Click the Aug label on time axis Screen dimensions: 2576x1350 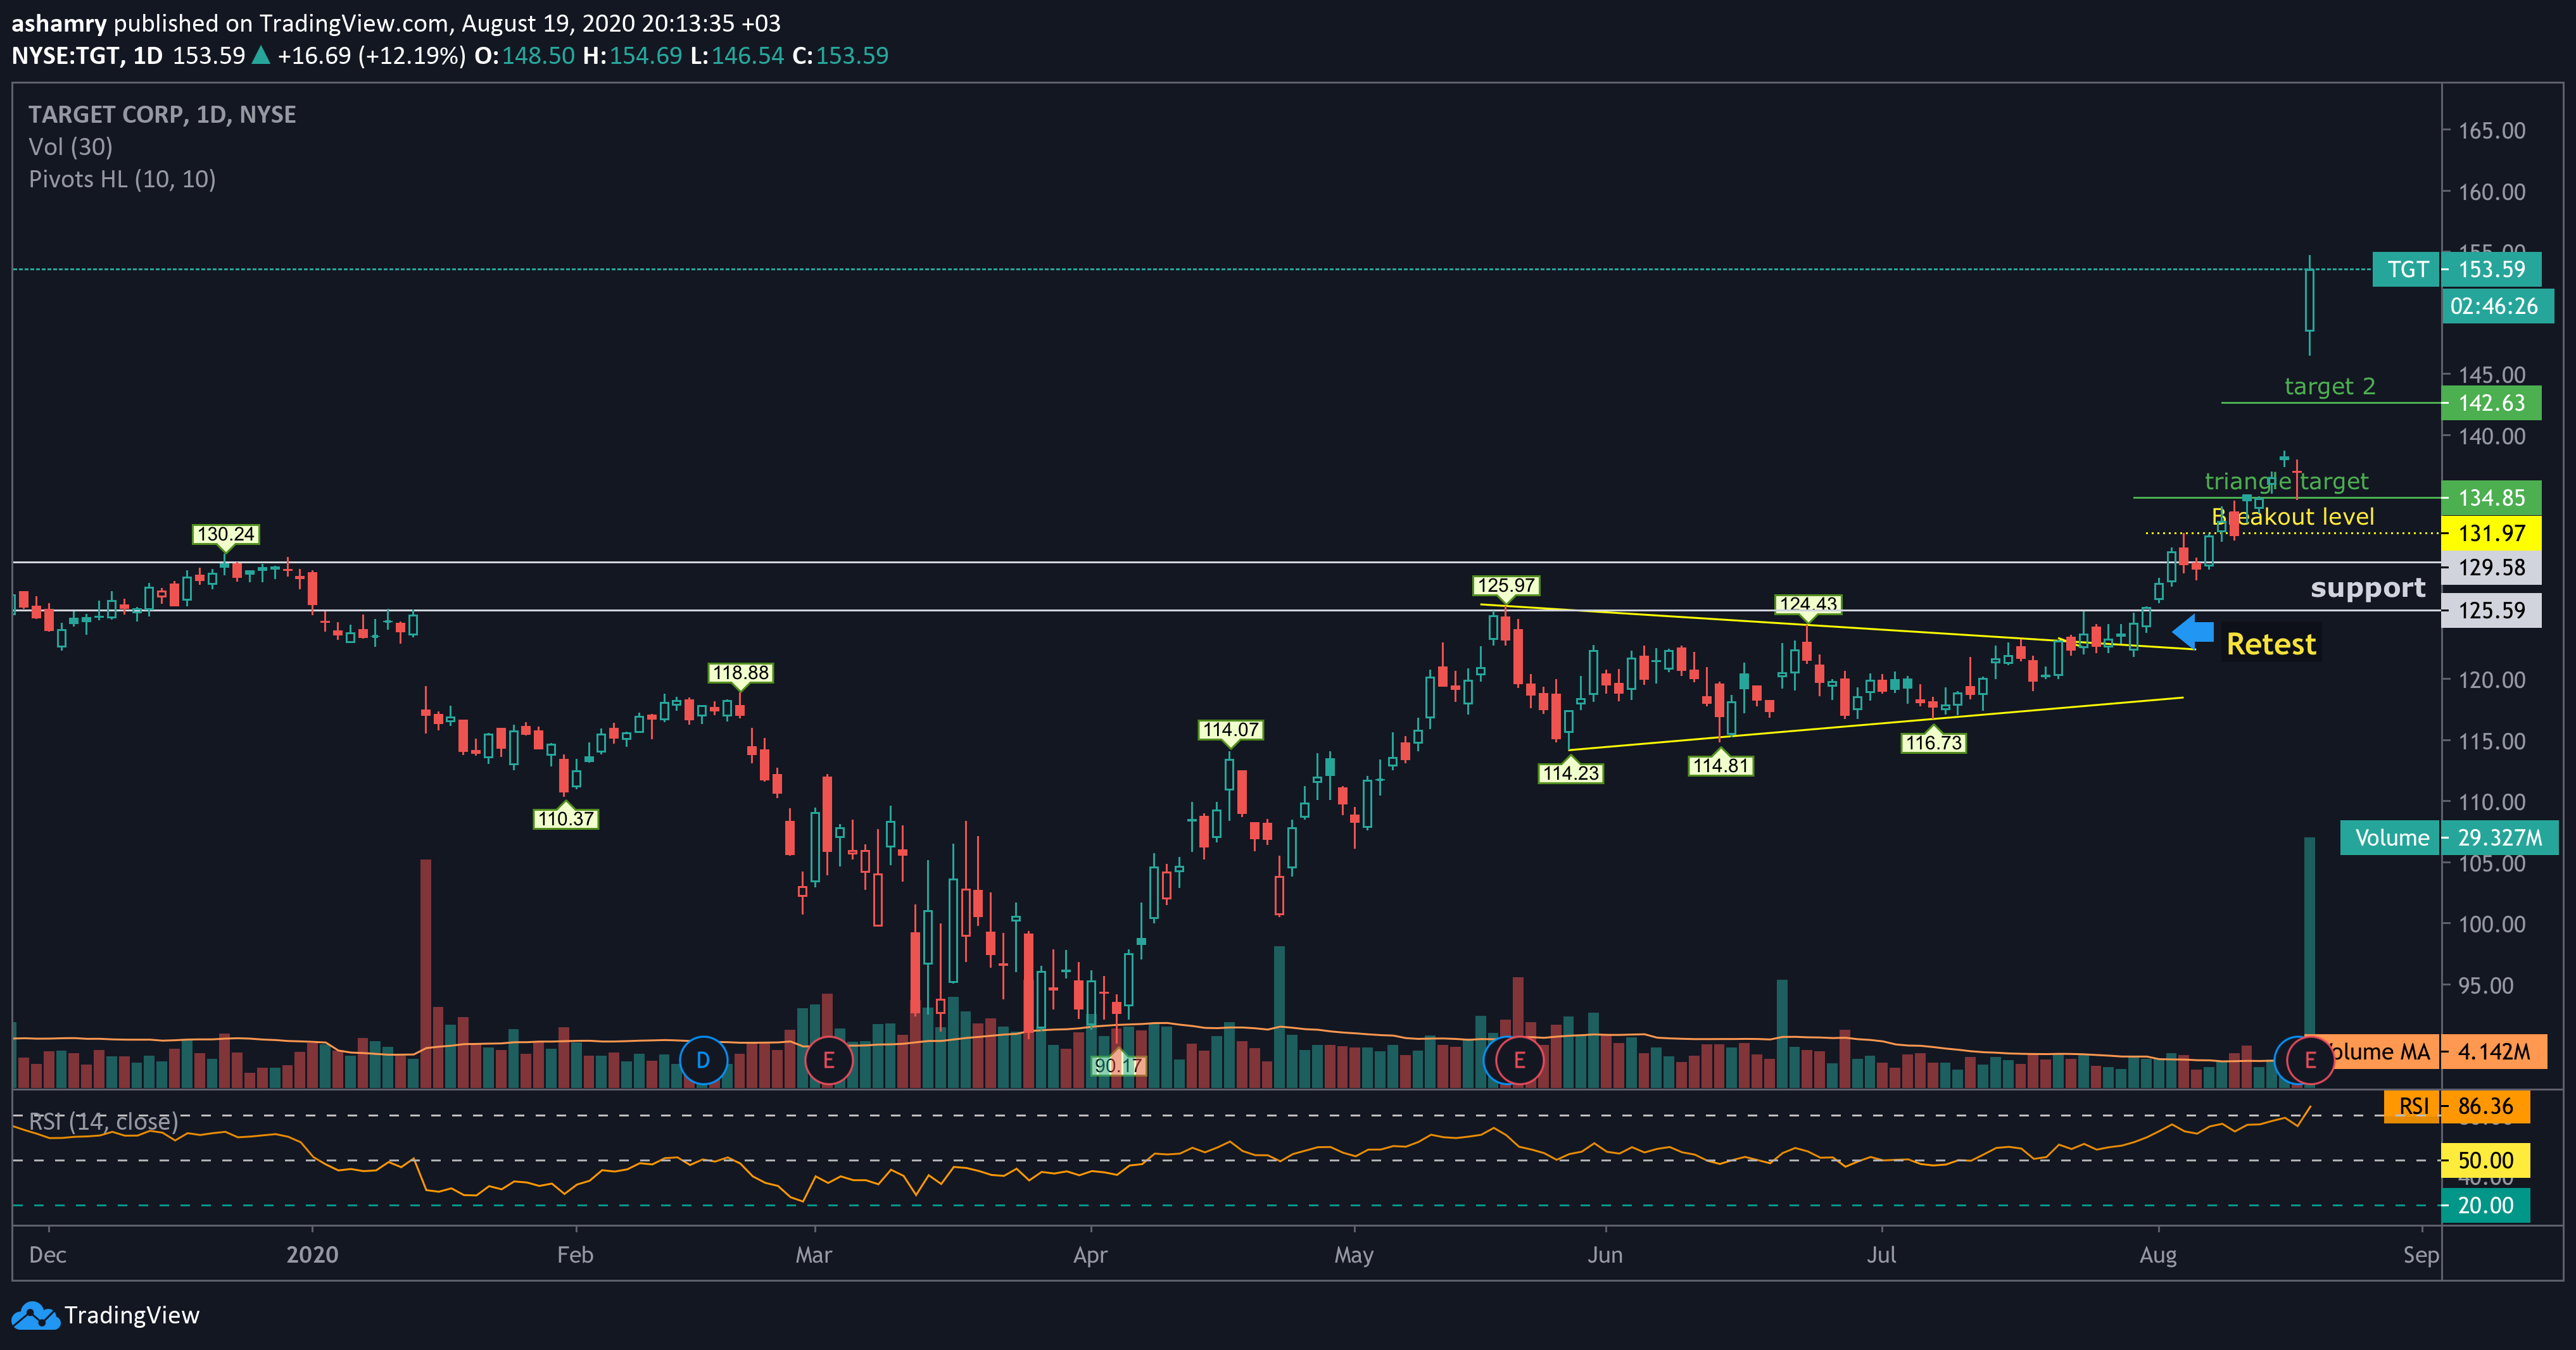2158,1254
